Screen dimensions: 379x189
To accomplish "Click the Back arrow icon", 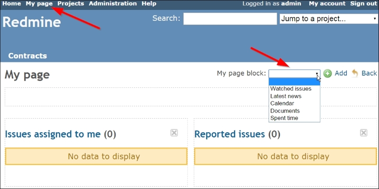I will [x=355, y=74].
